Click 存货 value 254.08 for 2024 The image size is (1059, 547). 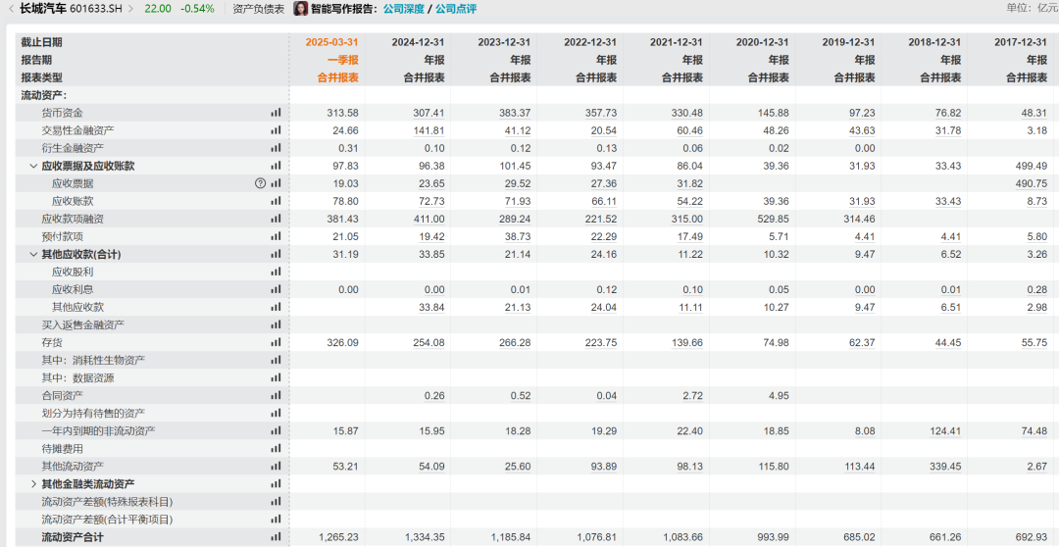pos(429,342)
